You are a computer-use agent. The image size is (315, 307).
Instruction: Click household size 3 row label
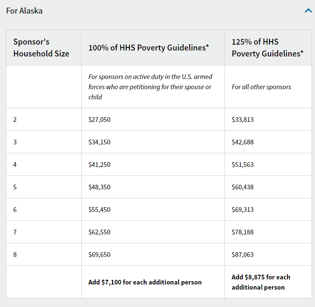pyautogui.click(x=15, y=142)
